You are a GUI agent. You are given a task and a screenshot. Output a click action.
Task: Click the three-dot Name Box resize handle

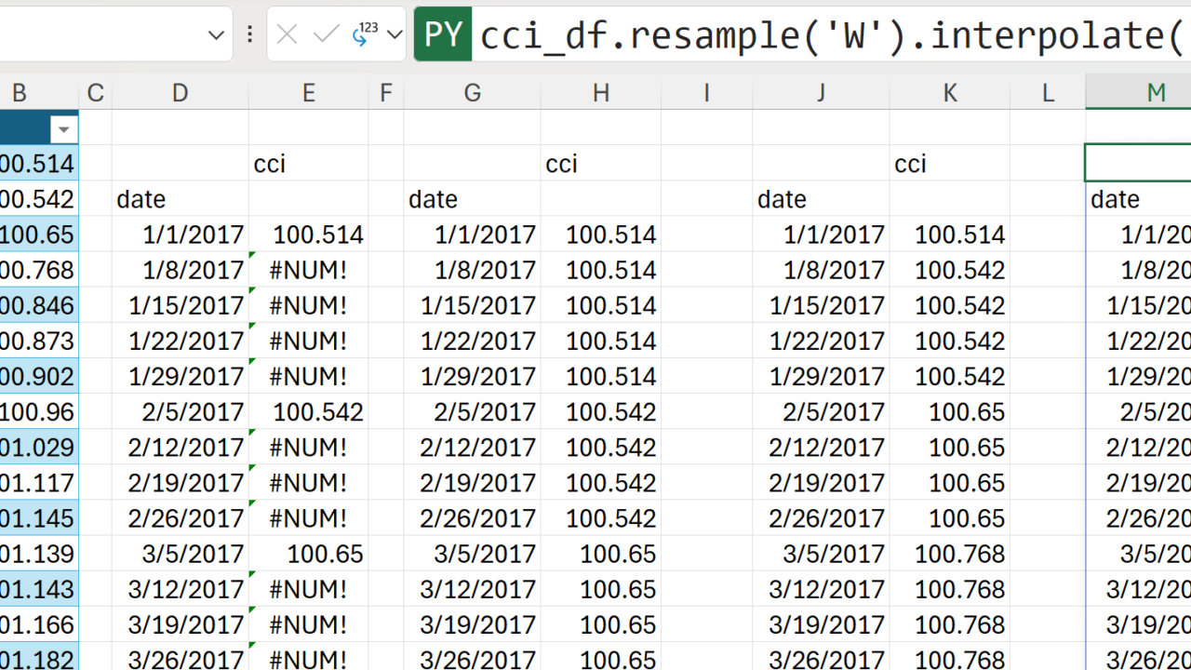[x=249, y=34]
